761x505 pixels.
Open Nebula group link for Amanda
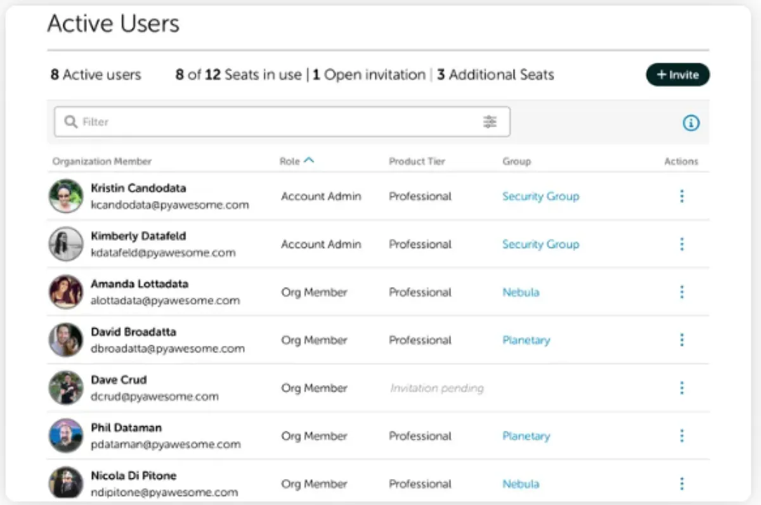[521, 292]
